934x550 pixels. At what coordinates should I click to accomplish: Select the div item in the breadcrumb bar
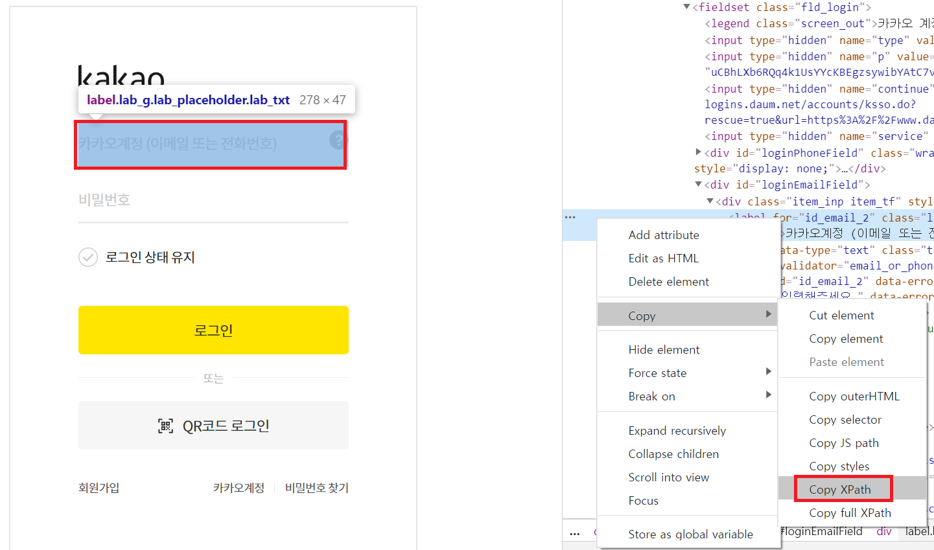[x=884, y=532]
